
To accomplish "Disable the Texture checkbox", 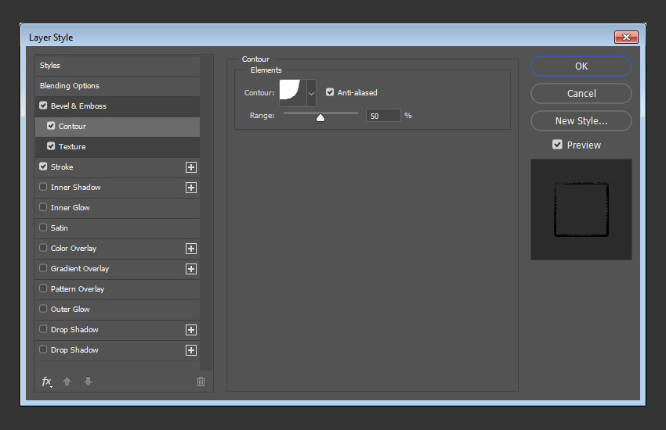I will 51,146.
